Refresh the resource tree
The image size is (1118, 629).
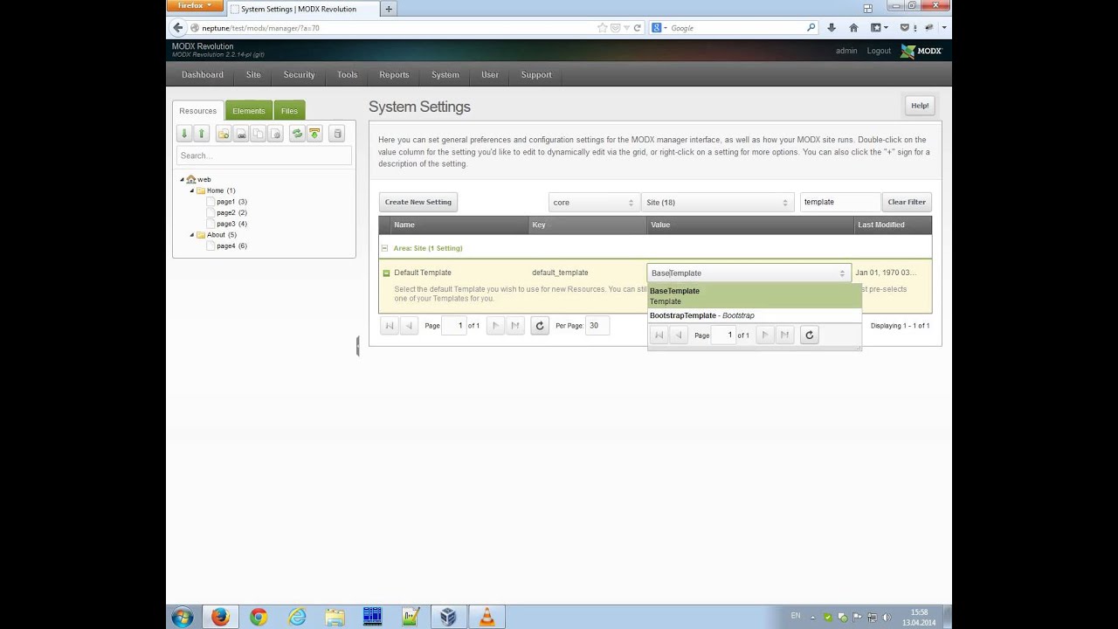point(297,134)
